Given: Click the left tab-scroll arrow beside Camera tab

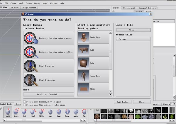Looking at the screenshot, I should [172, 104].
